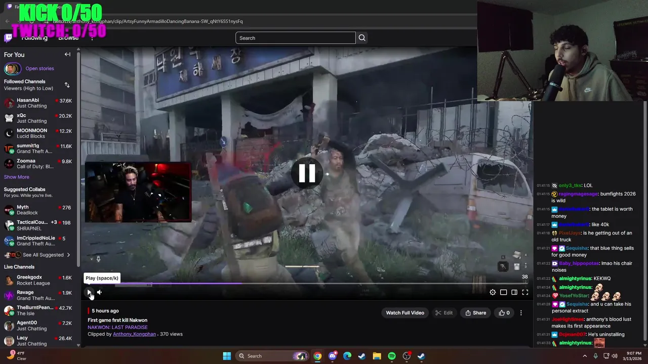The width and height of the screenshot is (648, 364).
Task: Click streamer webcam overlay in the clip
Action: click(x=138, y=192)
